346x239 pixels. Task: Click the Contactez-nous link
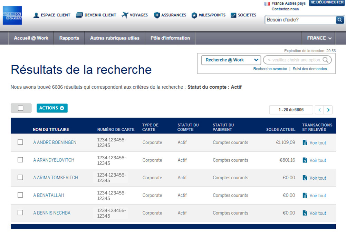(x=285, y=9)
